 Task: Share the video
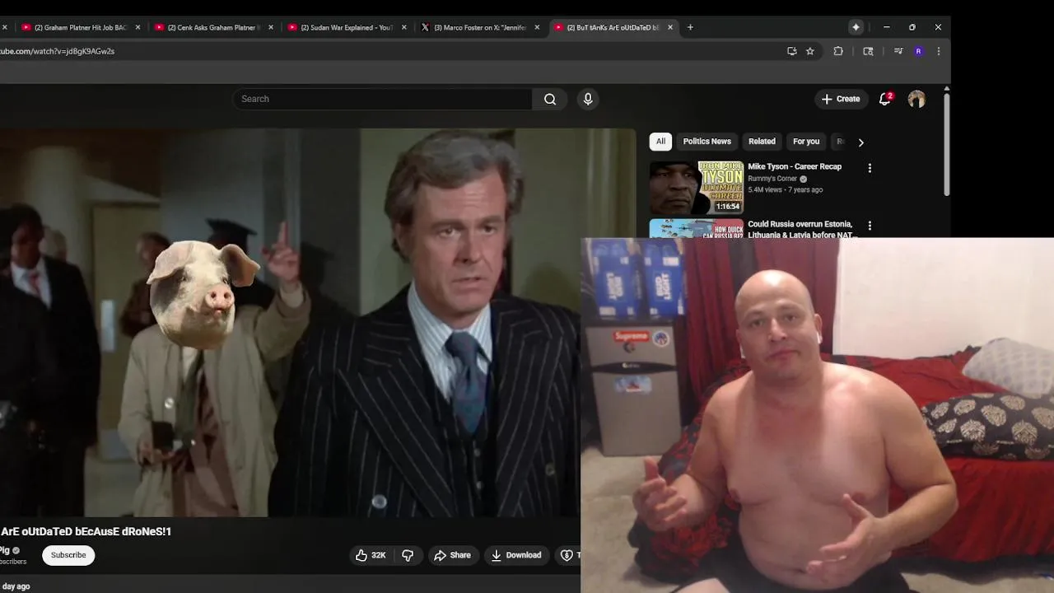(453, 555)
